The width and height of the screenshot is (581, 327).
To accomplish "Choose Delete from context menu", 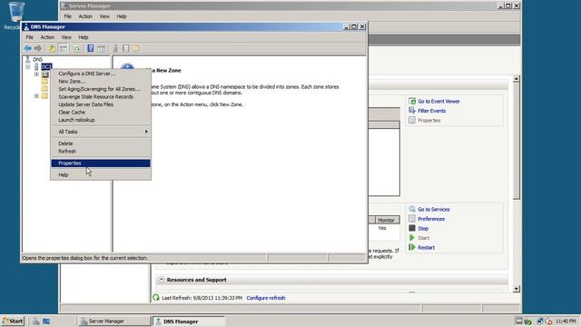I will [x=101, y=144].
